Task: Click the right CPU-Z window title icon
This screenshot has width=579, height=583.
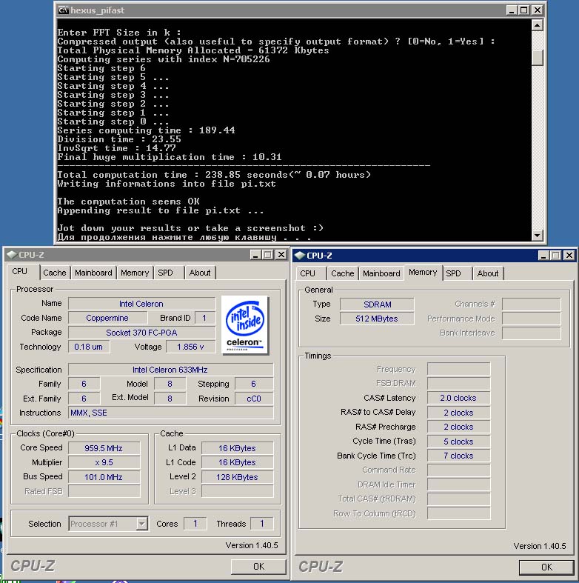Action: (300, 256)
